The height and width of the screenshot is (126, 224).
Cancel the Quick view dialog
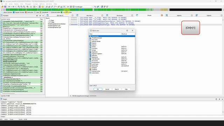(107, 89)
